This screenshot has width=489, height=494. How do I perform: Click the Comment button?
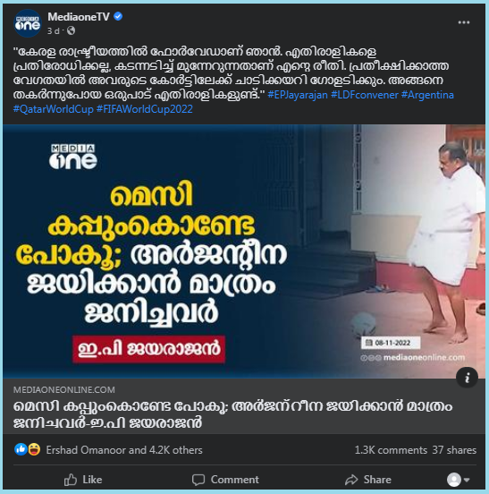(225, 480)
